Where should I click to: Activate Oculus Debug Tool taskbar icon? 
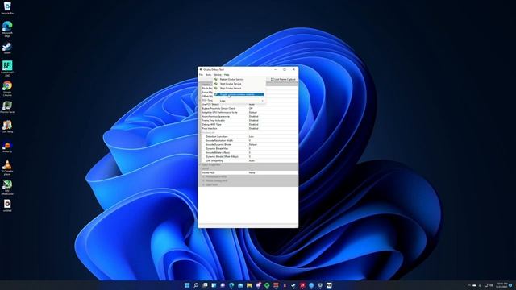click(x=329, y=285)
